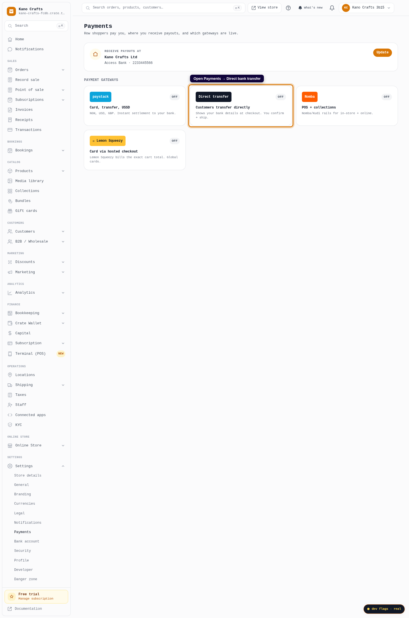Click the Gift cards gift icon
Image resolution: width=409 pixels, height=618 pixels.
[x=10, y=211]
